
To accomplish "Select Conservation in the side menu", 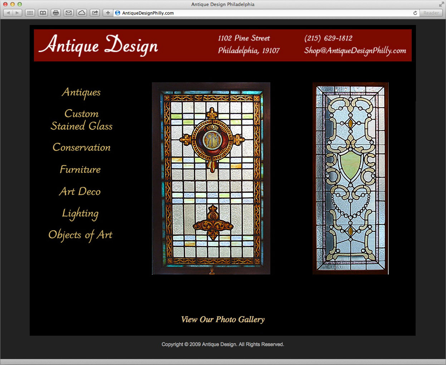I will [x=82, y=147].
